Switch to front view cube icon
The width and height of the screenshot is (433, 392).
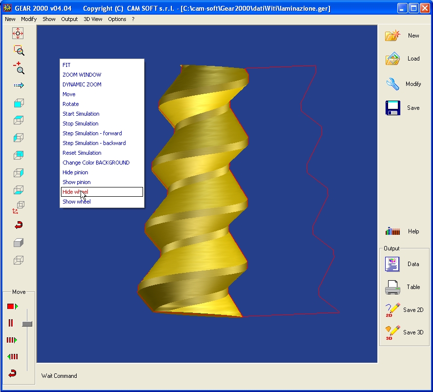[x=19, y=103]
